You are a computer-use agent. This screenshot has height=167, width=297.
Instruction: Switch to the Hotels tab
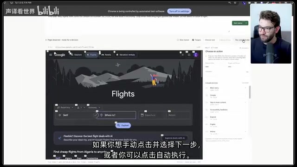(x=106, y=55)
